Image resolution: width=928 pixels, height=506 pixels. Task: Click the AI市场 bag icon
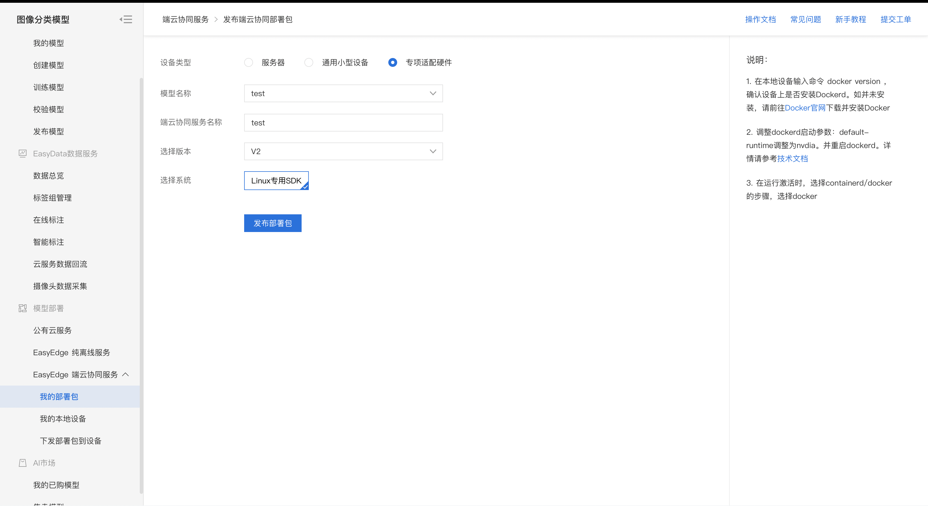click(23, 463)
